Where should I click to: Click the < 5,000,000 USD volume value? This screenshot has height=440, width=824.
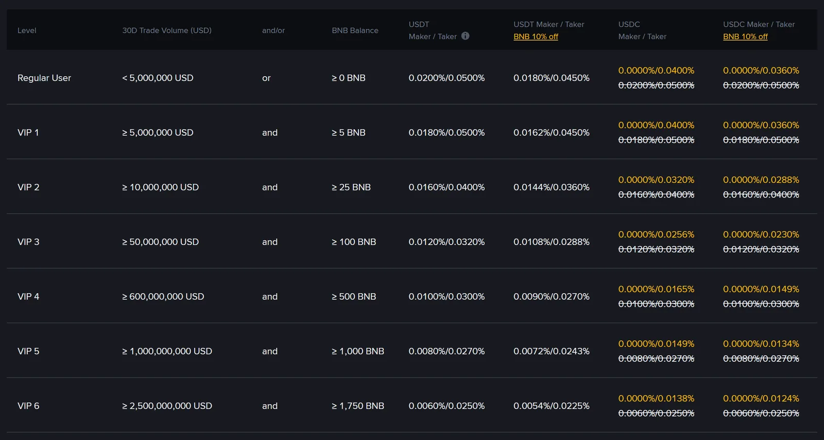pyautogui.click(x=158, y=78)
